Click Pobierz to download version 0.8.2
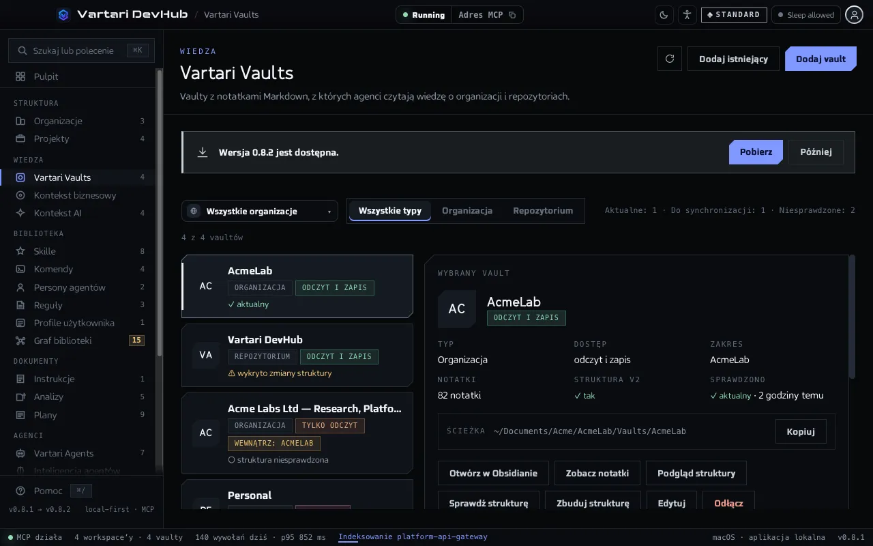Screen dimensions: 873x546 756,152
